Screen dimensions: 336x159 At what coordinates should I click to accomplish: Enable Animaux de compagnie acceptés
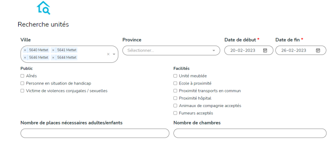pyautogui.click(x=175, y=106)
